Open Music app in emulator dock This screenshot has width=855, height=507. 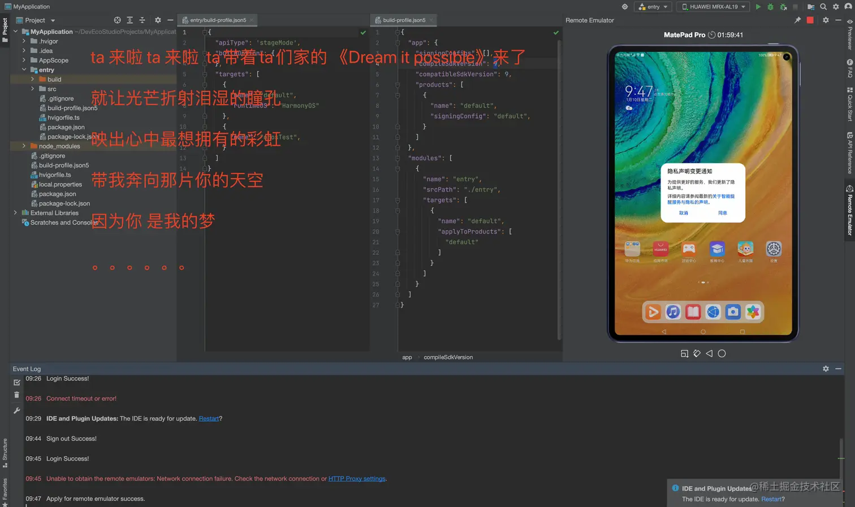tap(673, 312)
